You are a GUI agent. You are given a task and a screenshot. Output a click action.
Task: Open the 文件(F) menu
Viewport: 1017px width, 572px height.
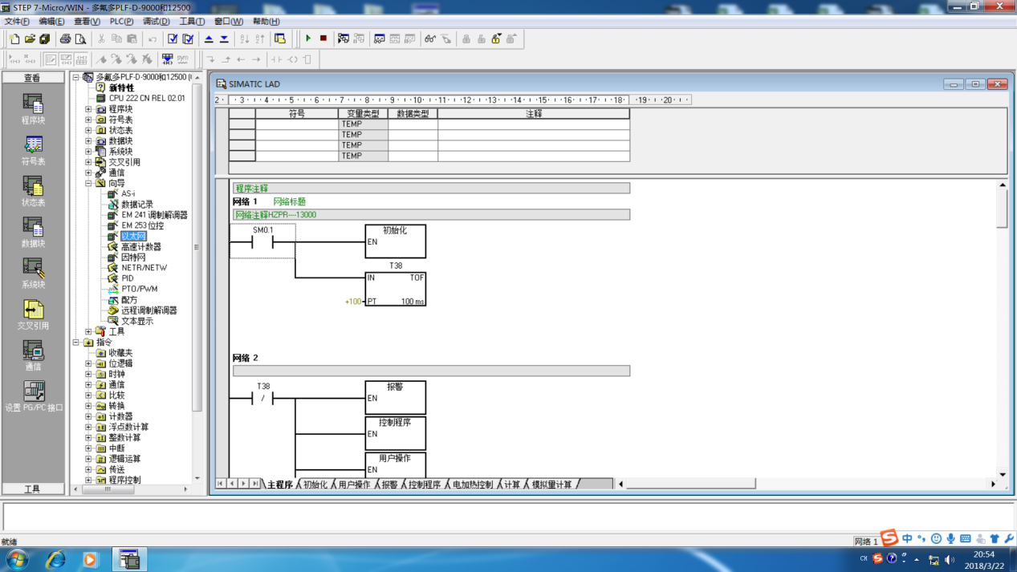coord(17,22)
